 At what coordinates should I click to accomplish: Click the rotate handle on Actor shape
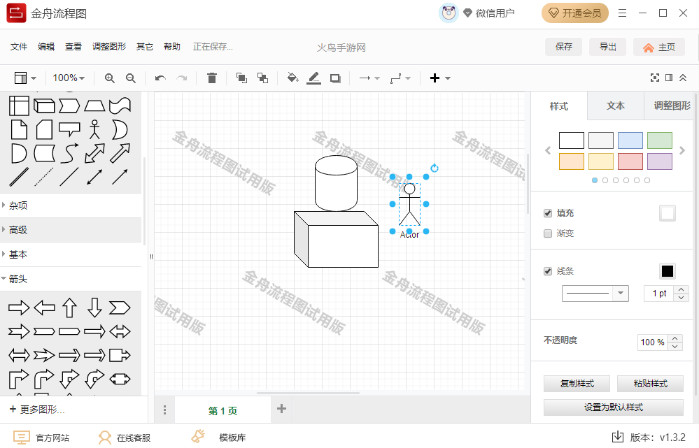coord(435,168)
